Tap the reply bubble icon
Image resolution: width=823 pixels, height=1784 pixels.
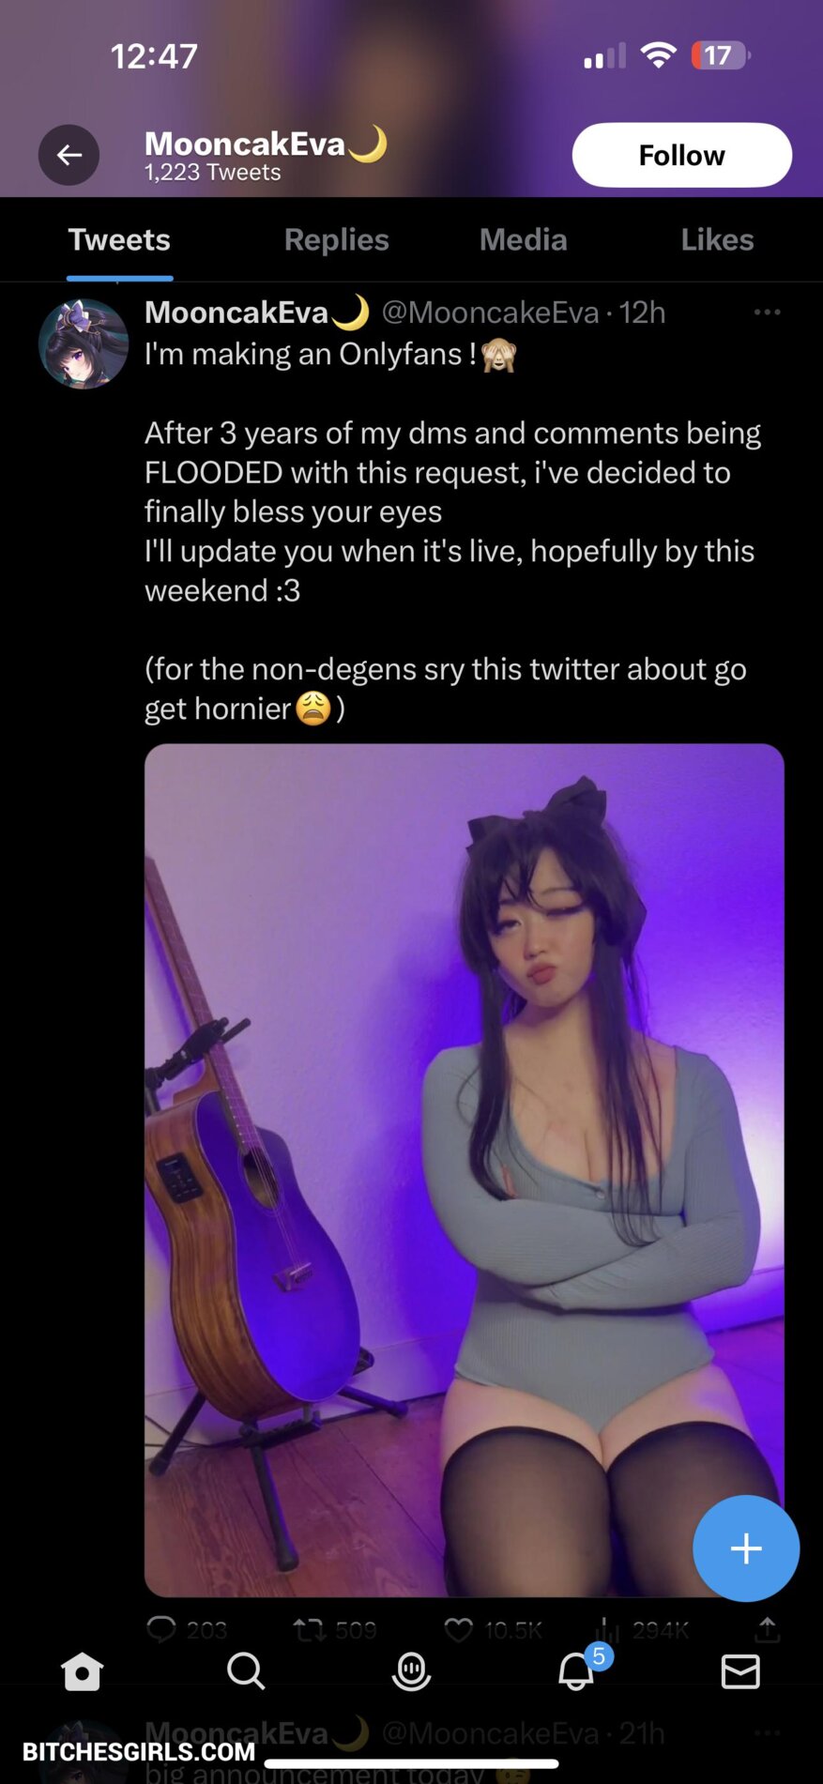(x=161, y=1630)
